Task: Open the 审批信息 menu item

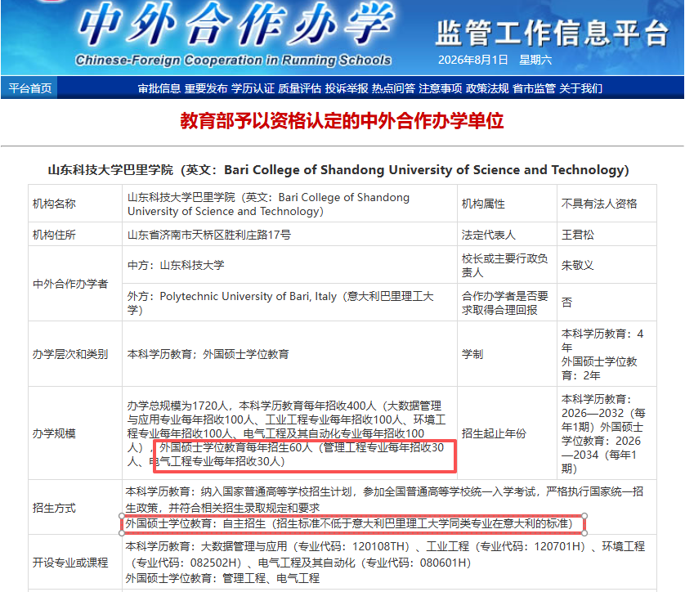Action: (159, 88)
